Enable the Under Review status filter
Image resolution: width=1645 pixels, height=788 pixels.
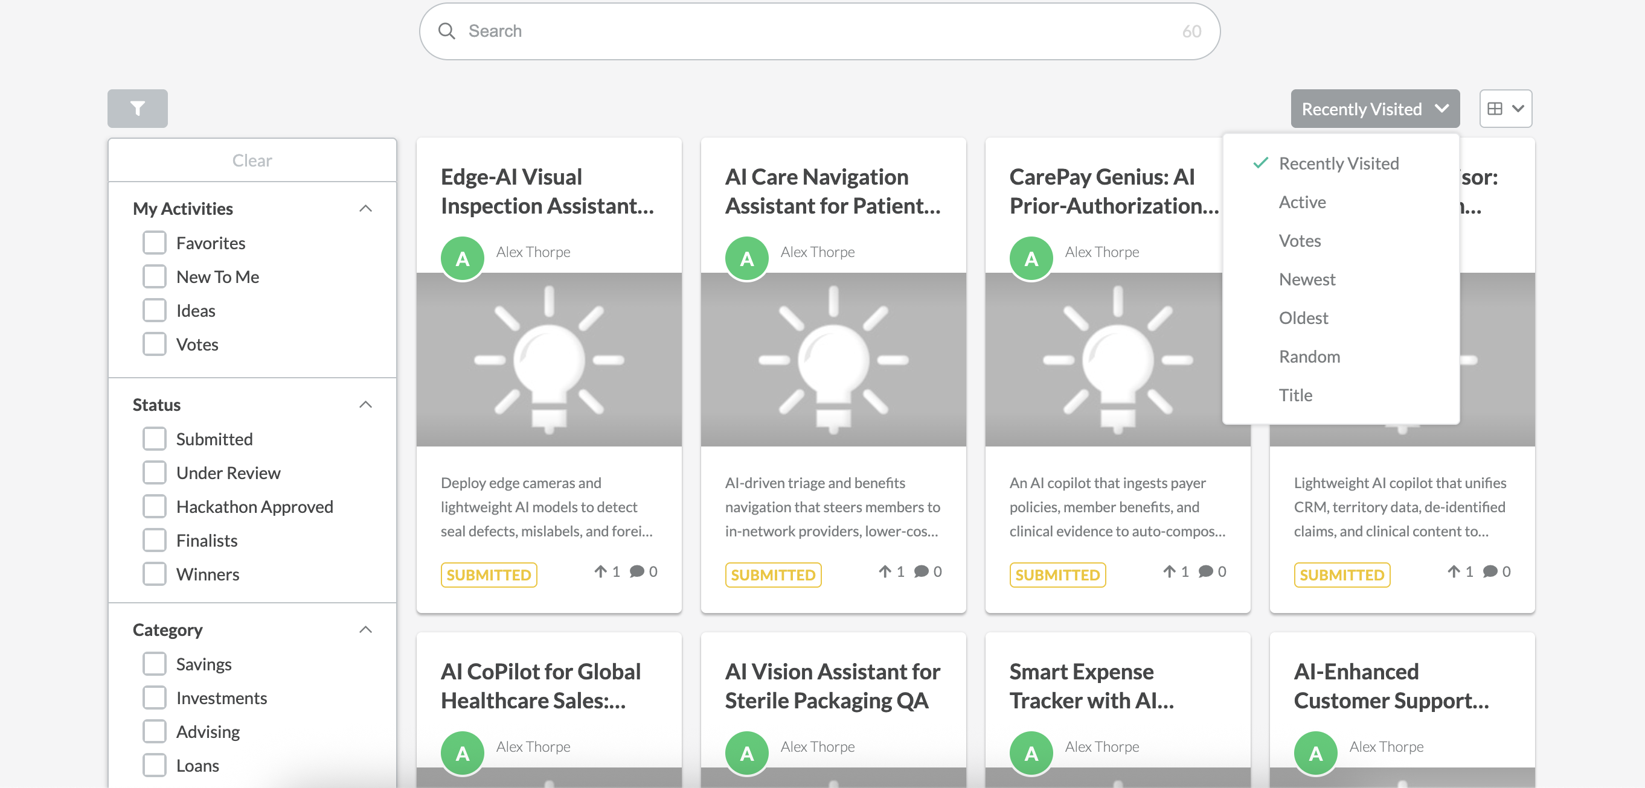155,472
